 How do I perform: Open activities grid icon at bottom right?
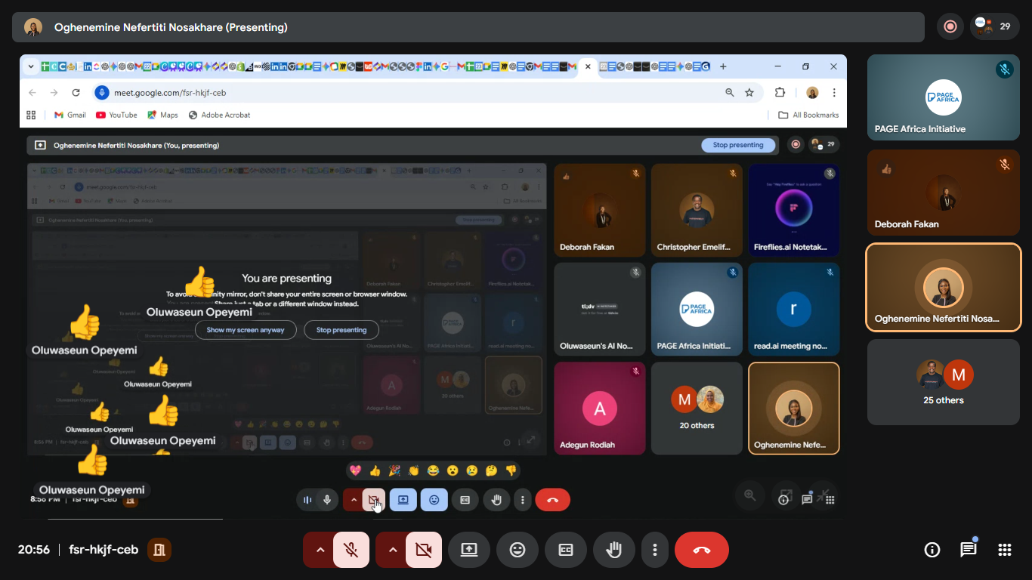pyautogui.click(x=1005, y=550)
